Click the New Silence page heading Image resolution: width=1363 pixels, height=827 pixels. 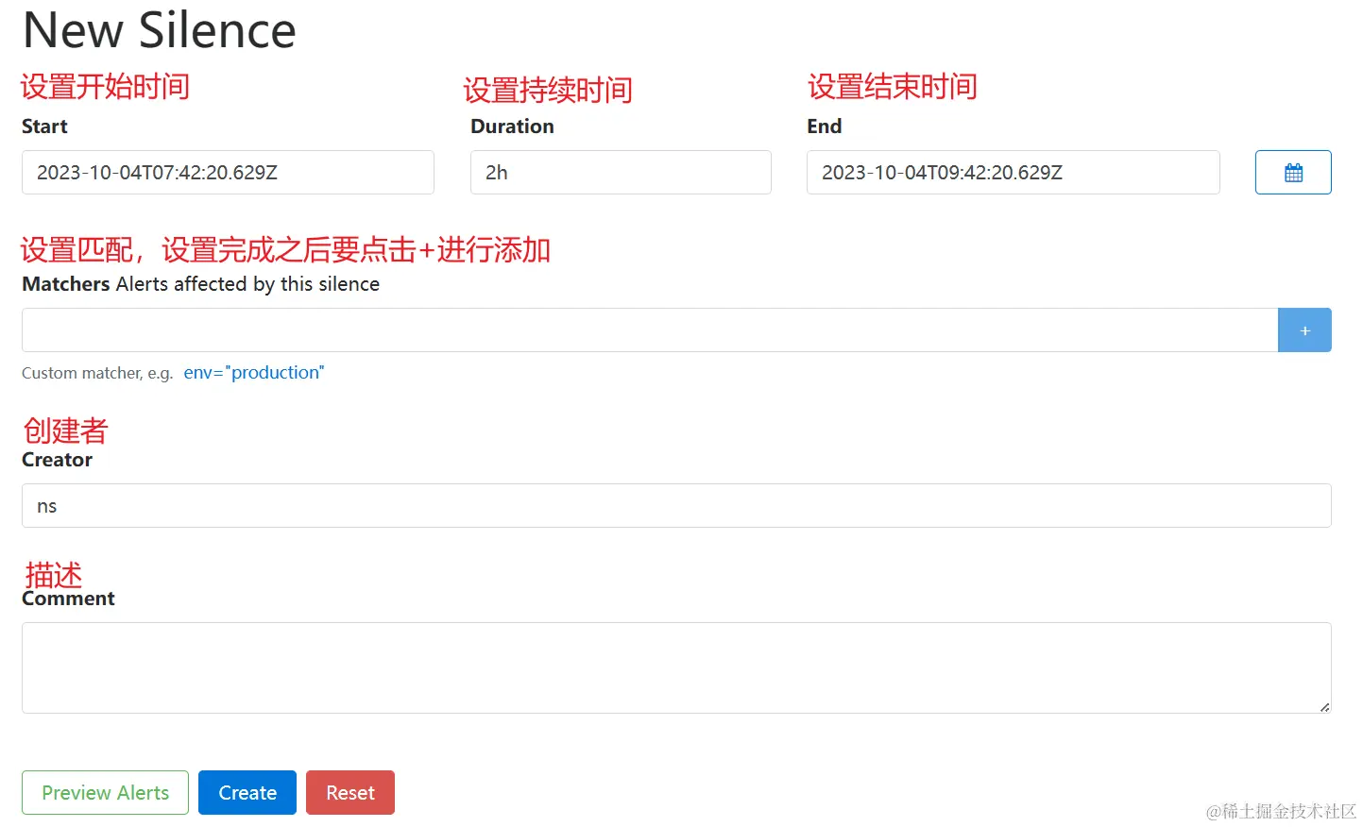(159, 30)
